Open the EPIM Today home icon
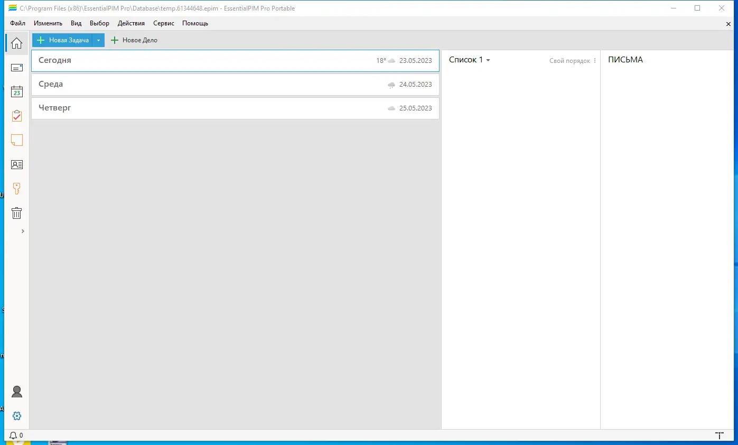The image size is (738, 445). [x=17, y=43]
